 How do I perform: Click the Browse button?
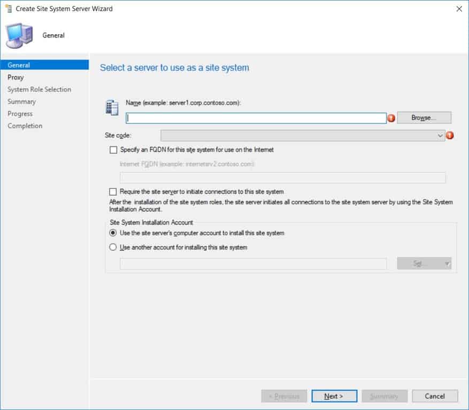[424, 117]
